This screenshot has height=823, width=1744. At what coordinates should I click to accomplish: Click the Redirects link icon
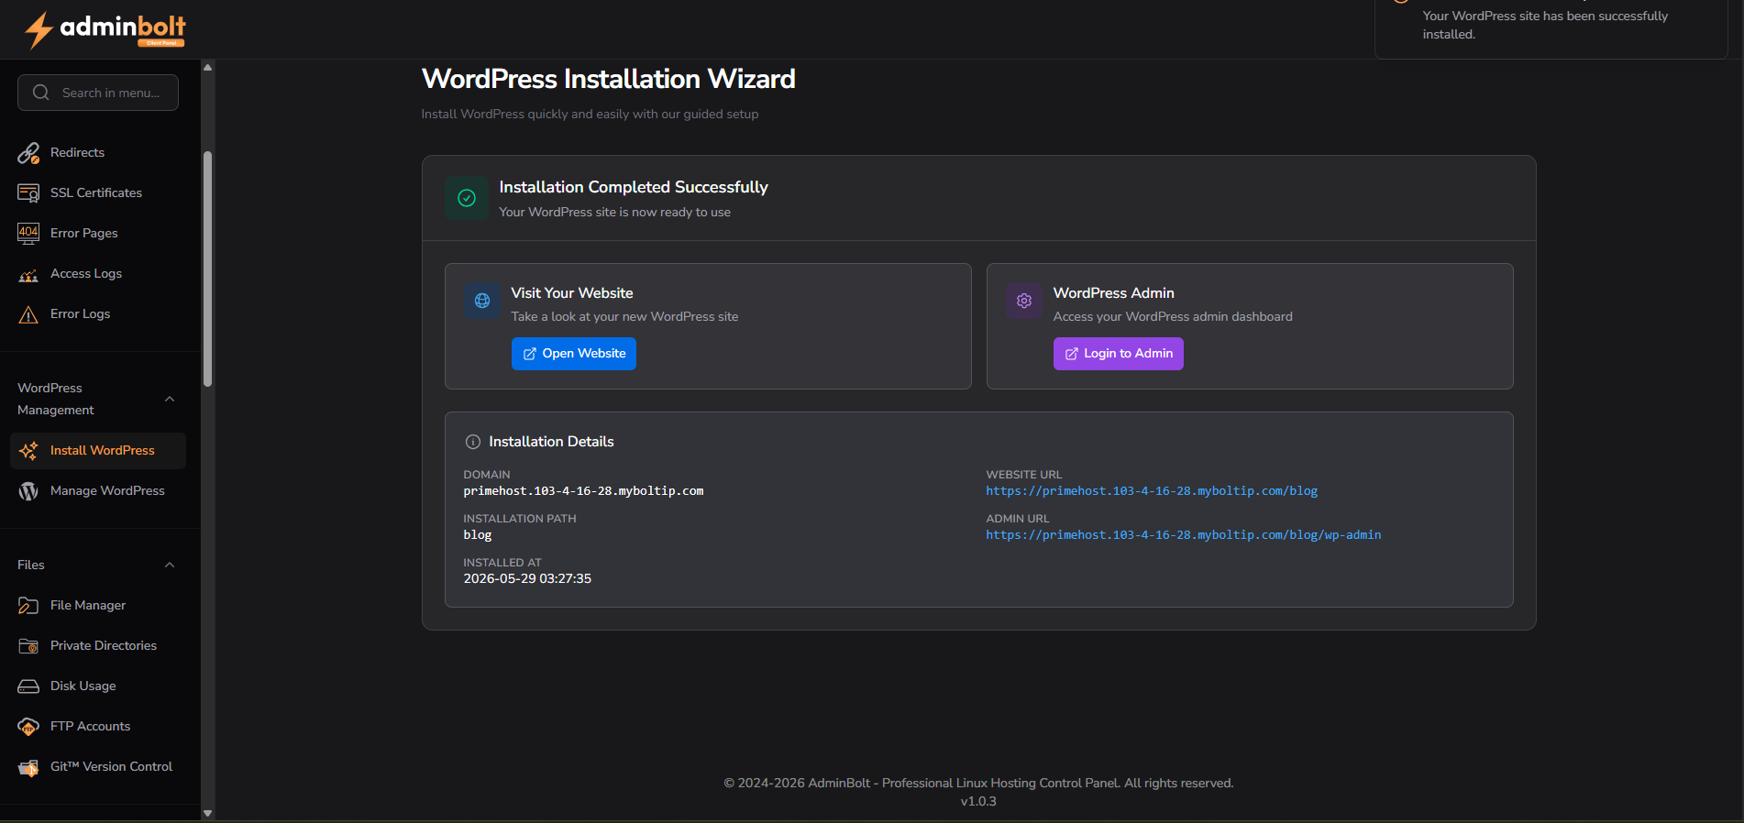click(28, 153)
